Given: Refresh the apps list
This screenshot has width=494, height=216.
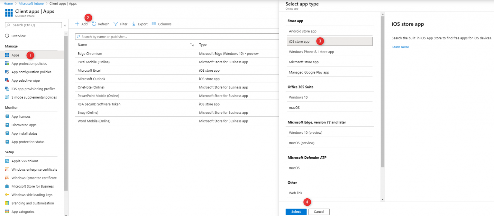Looking at the screenshot, I should click(x=101, y=24).
